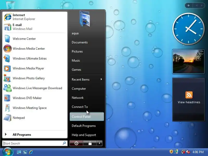Click the 4:06 PM taskbar clock
Screen dimensions: 208x156
[198, 152]
